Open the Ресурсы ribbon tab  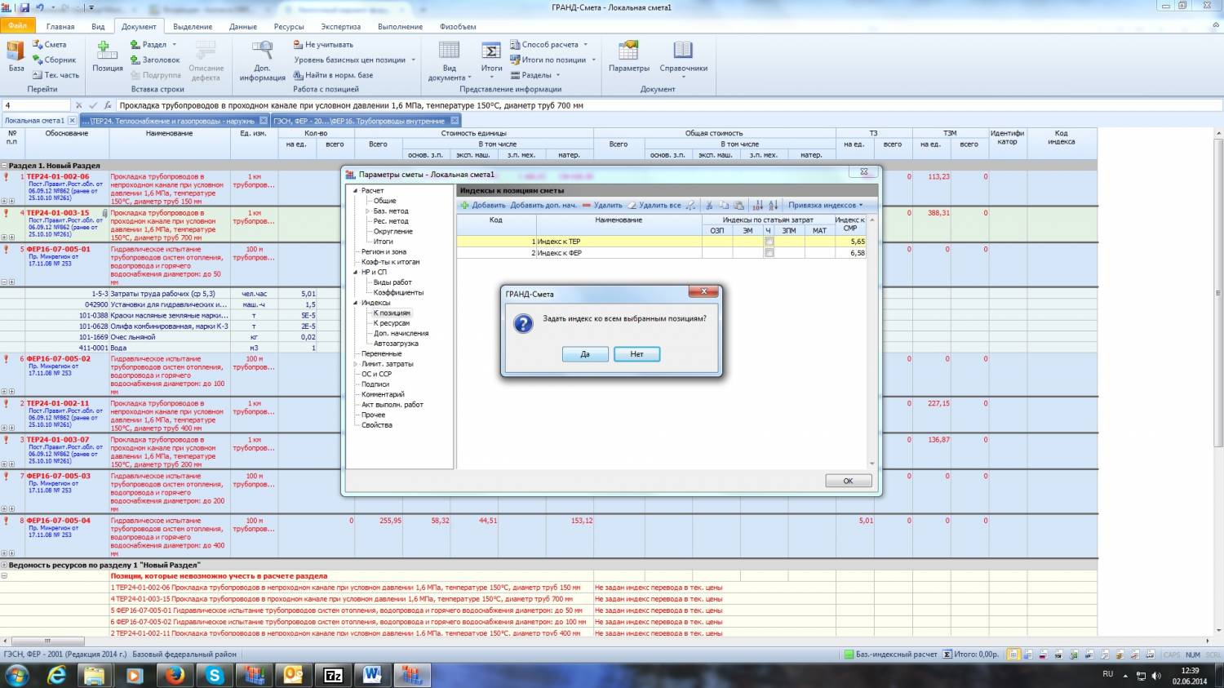click(289, 26)
